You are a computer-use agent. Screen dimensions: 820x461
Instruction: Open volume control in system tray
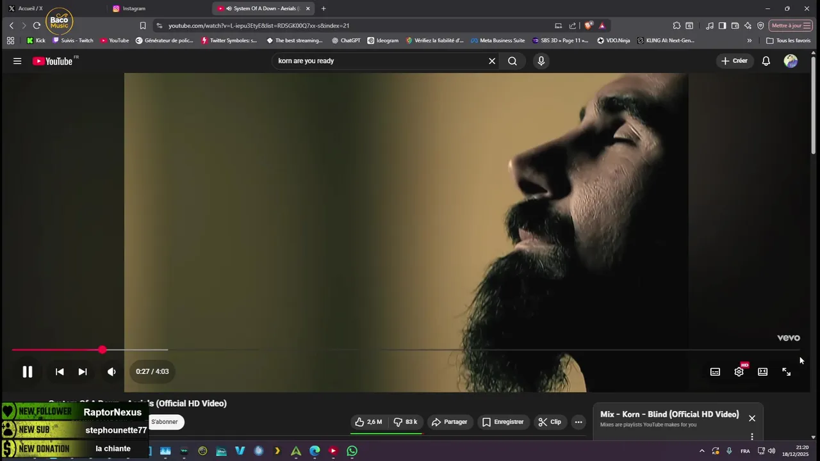pos(771,451)
